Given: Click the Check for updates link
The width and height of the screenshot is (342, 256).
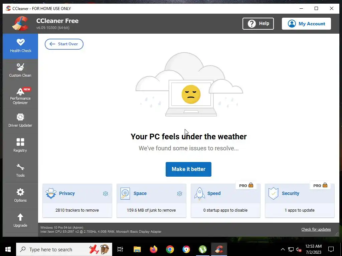Looking at the screenshot, I should (316, 229).
